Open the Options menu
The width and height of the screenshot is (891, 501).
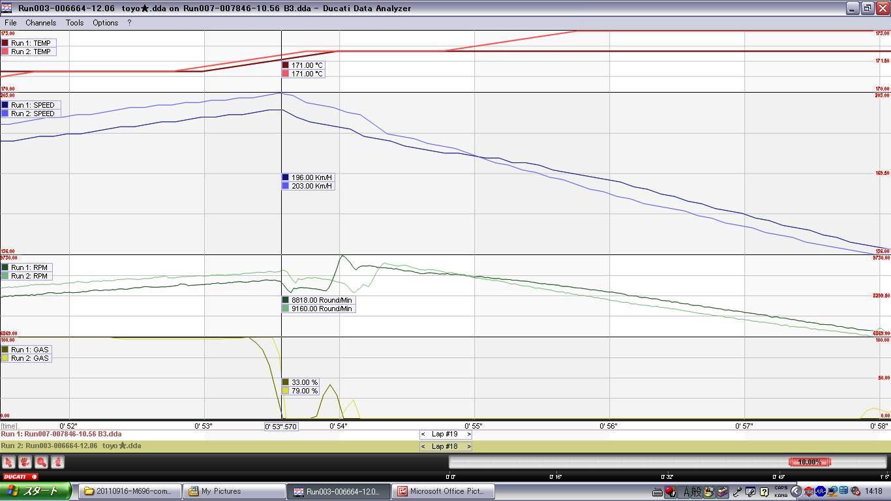[105, 22]
